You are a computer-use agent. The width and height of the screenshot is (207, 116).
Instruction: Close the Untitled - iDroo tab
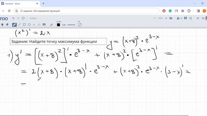[x=37, y=4]
